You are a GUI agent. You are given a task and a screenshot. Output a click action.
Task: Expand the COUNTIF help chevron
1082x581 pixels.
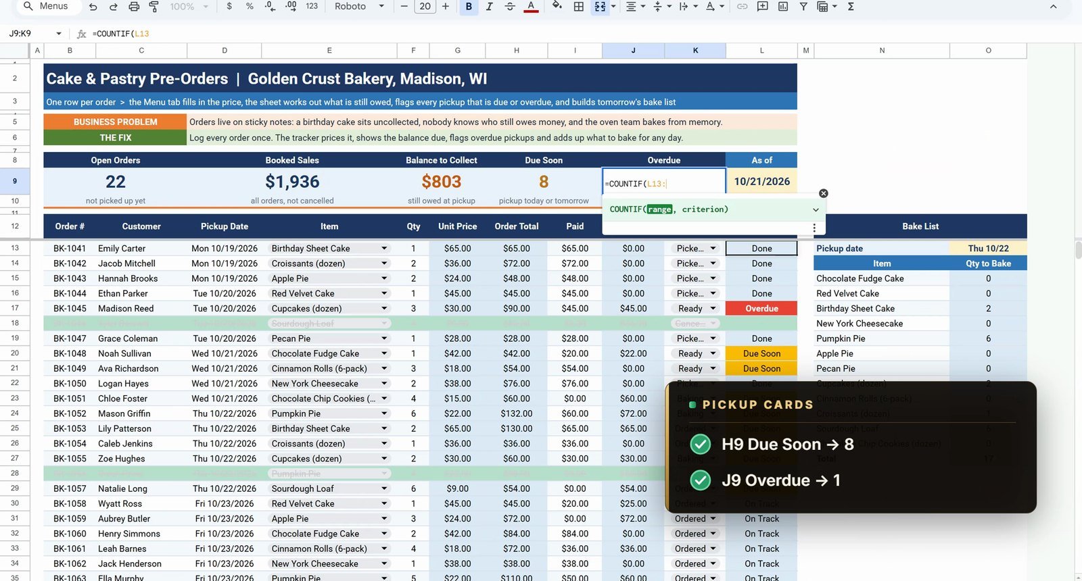[816, 209]
